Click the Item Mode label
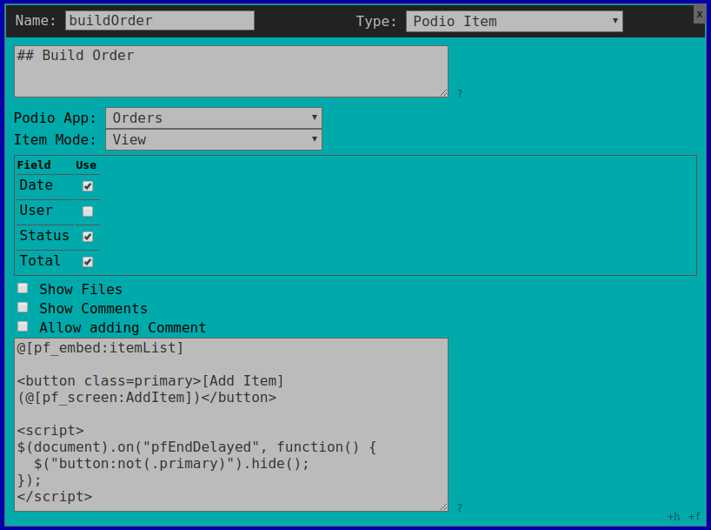 point(55,140)
